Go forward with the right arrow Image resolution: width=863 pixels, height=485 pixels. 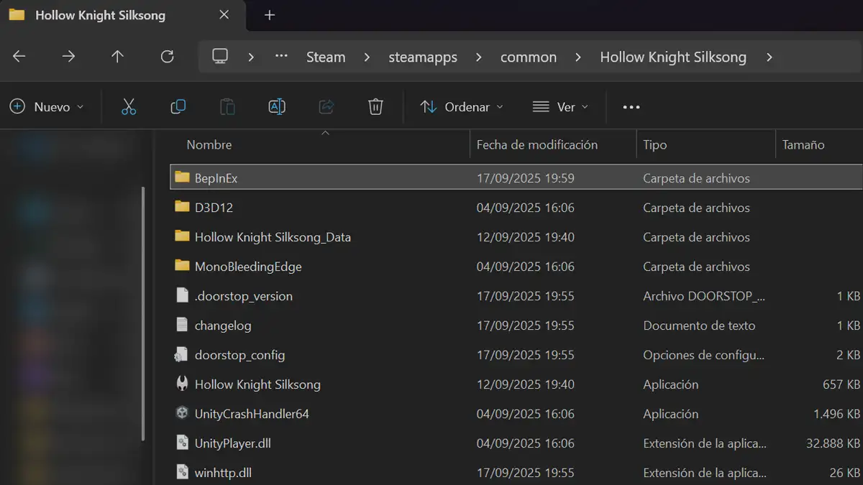pos(68,57)
